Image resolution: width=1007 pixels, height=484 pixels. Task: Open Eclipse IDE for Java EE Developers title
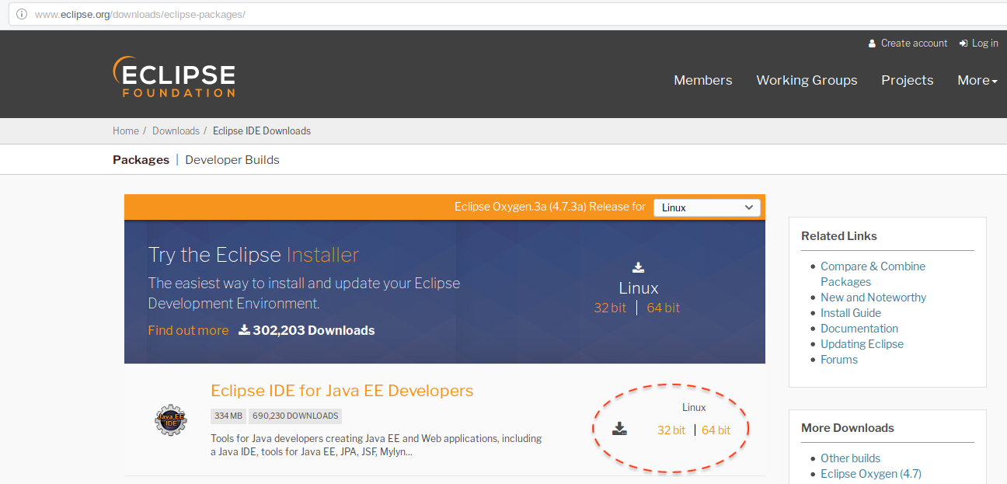coord(342,390)
